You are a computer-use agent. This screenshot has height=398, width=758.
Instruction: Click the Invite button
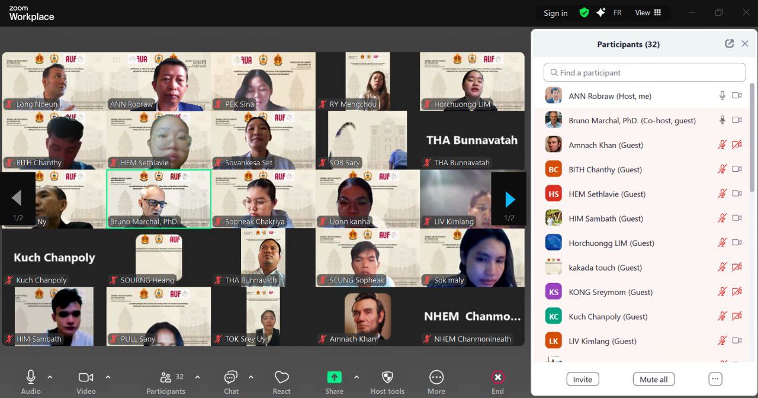[582, 379]
